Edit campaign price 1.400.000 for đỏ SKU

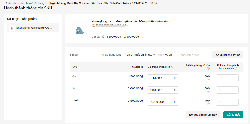pyautogui.click(x=160, y=78)
